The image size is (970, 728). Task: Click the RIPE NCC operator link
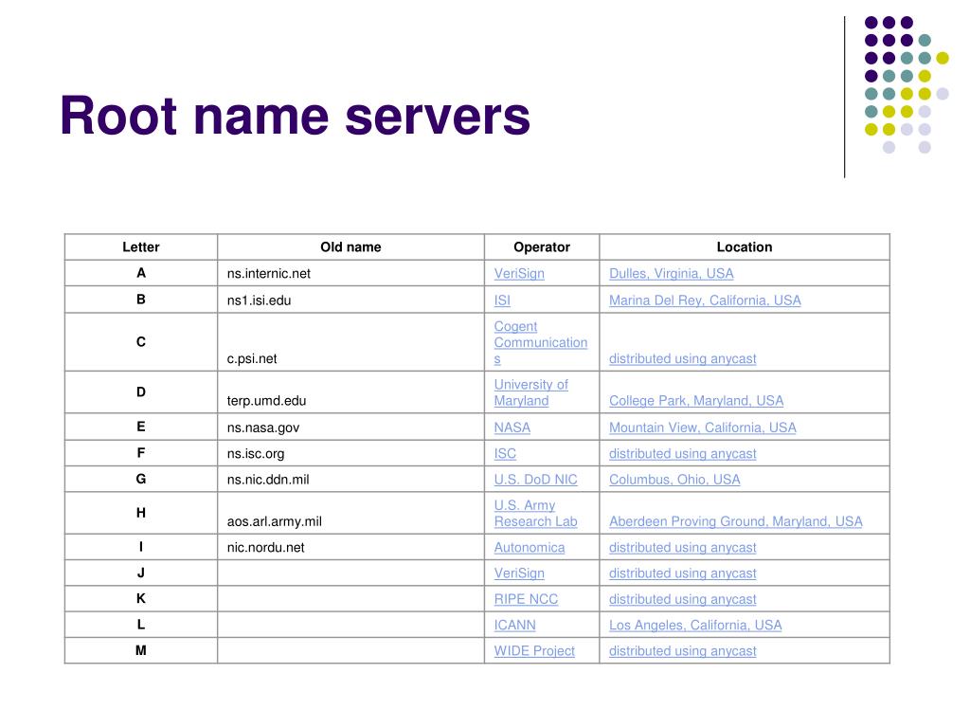tap(526, 599)
